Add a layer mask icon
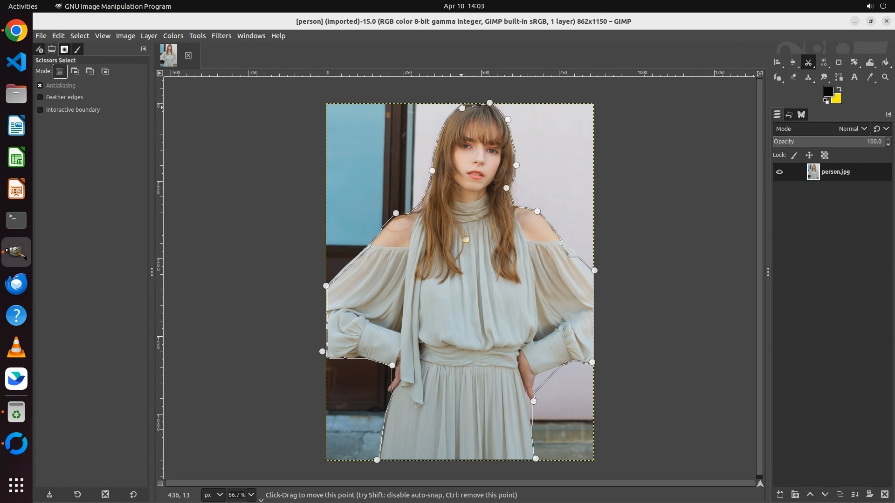This screenshot has width=895, height=503. click(x=869, y=494)
